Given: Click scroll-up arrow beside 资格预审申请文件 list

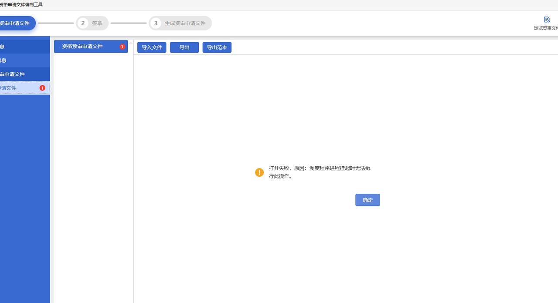Looking at the screenshot, I should coord(131,43).
